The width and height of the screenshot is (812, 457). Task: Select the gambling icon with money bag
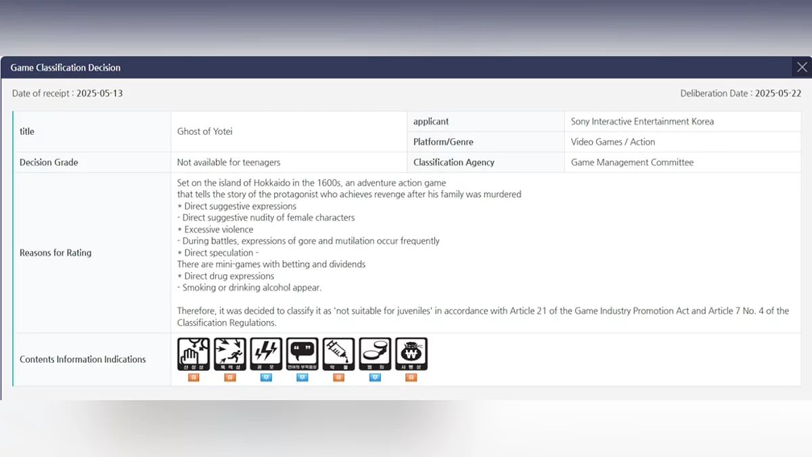[x=411, y=354]
